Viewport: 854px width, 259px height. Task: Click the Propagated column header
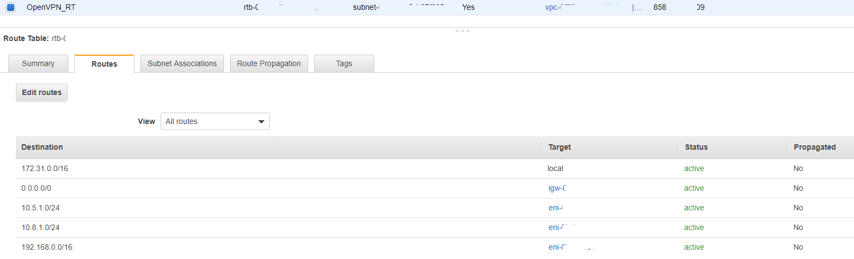(x=814, y=147)
